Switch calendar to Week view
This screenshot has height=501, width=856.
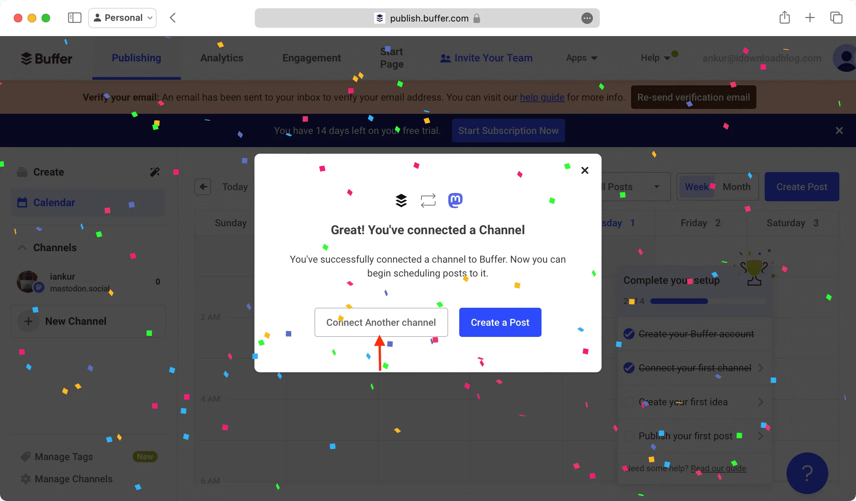click(x=697, y=187)
